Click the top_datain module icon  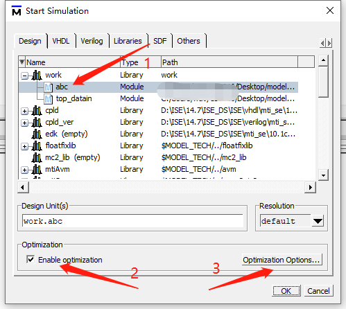pos(48,99)
